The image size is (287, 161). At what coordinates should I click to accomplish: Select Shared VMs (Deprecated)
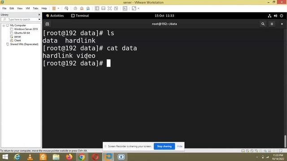coord(24,44)
